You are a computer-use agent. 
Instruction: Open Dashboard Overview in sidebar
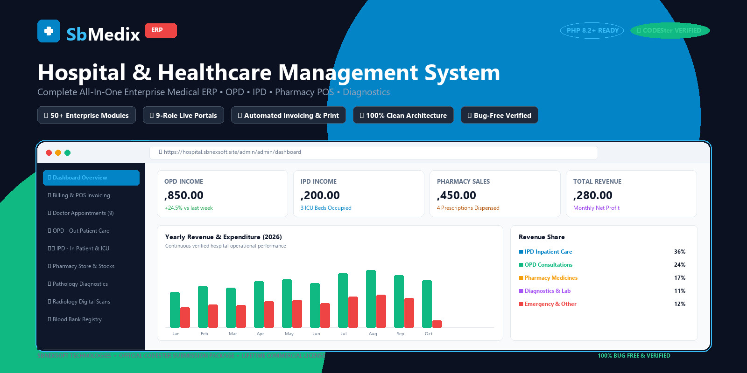coord(91,178)
